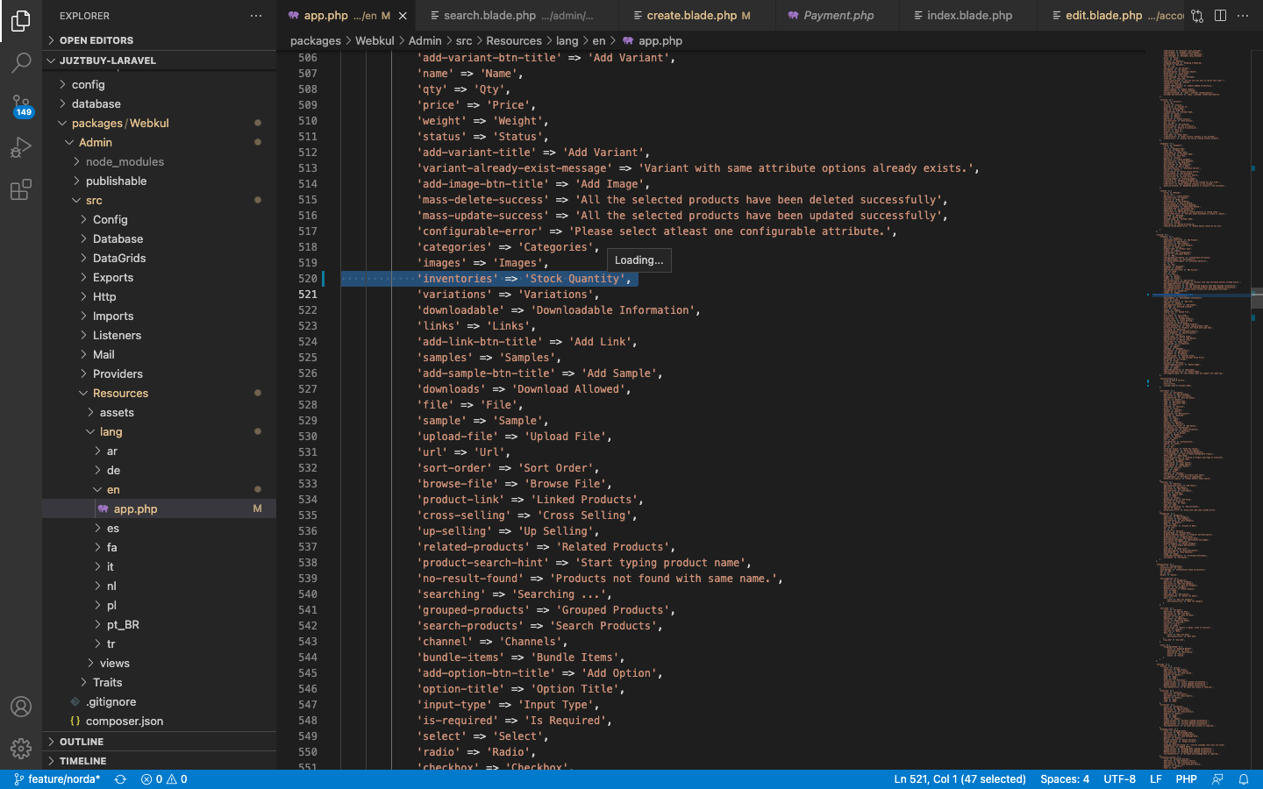Click the synchronize changes icon in status bar
Screen dimensions: 1263x789
click(x=120, y=779)
